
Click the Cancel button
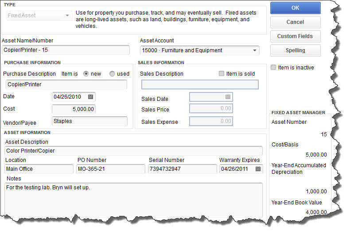(x=295, y=22)
